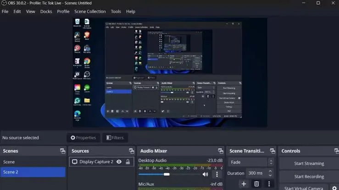Open the File menu
The image size is (339, 190).
pos(5,11)
